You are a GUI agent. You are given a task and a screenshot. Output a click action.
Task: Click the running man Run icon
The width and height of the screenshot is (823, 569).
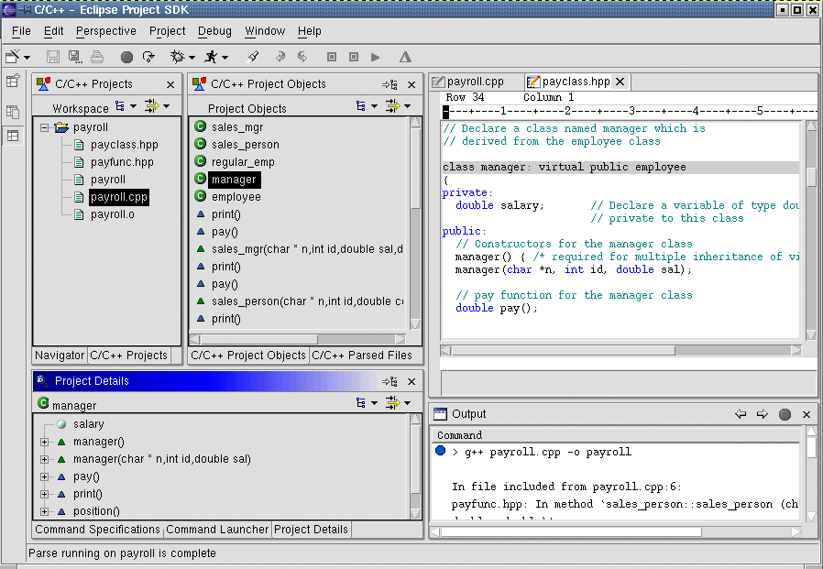tap(212, 57)
